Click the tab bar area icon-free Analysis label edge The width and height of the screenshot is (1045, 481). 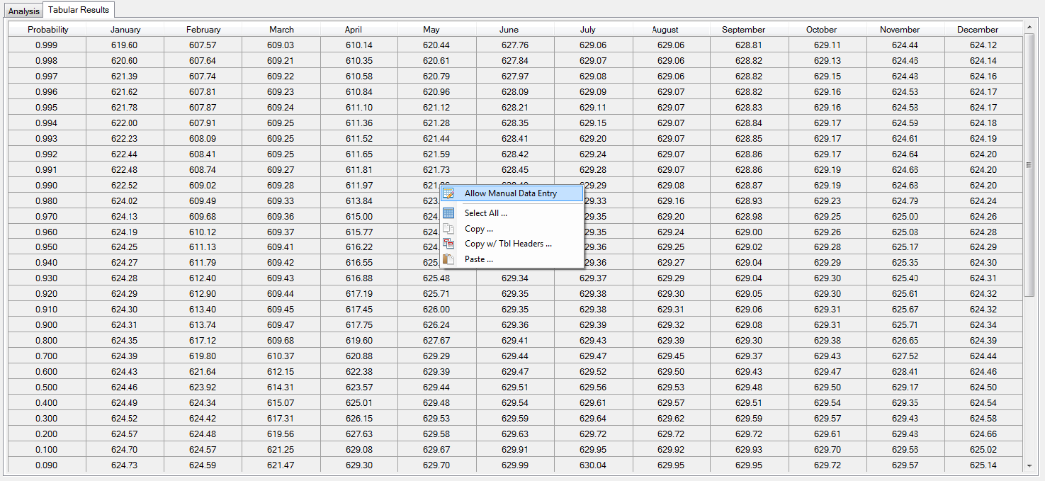tap(23, 11)
